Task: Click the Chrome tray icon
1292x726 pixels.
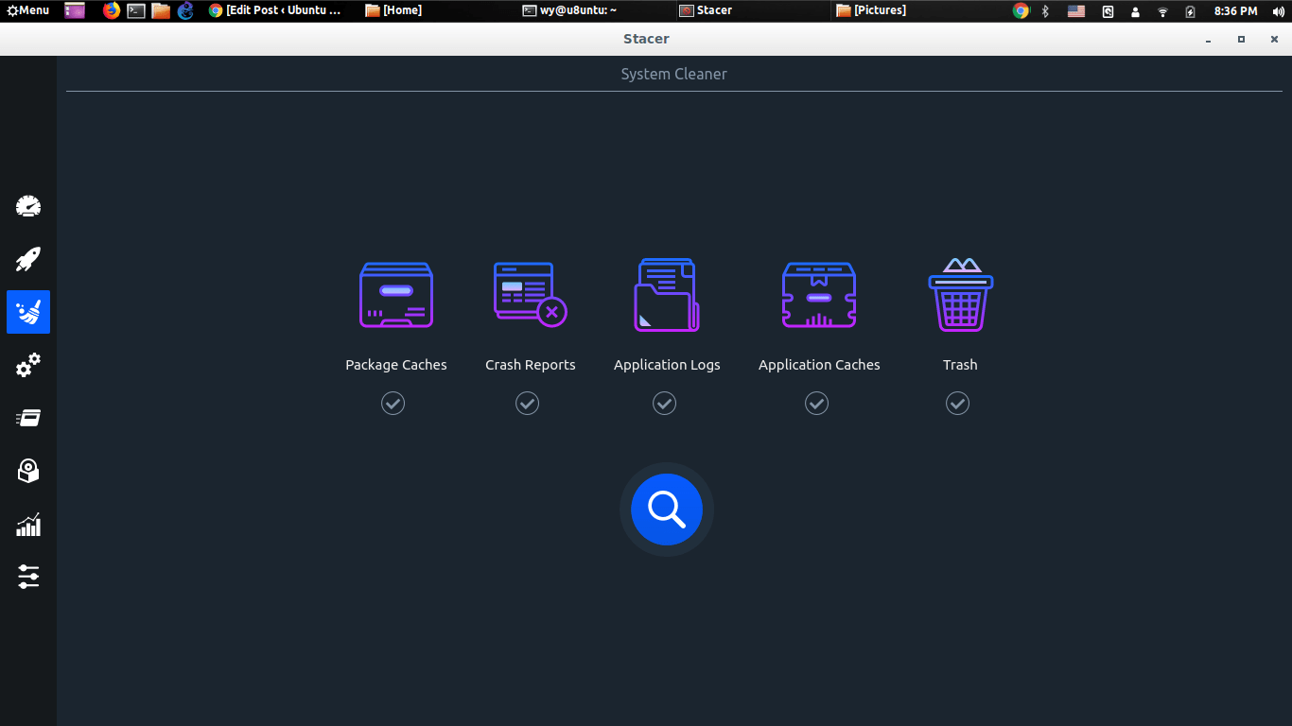Action: (1021, 10)
